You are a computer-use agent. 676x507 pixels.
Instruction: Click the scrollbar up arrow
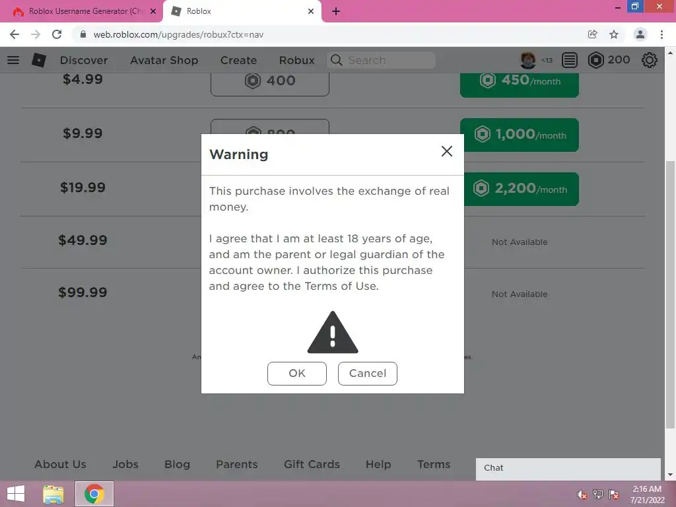coord(671,53)
